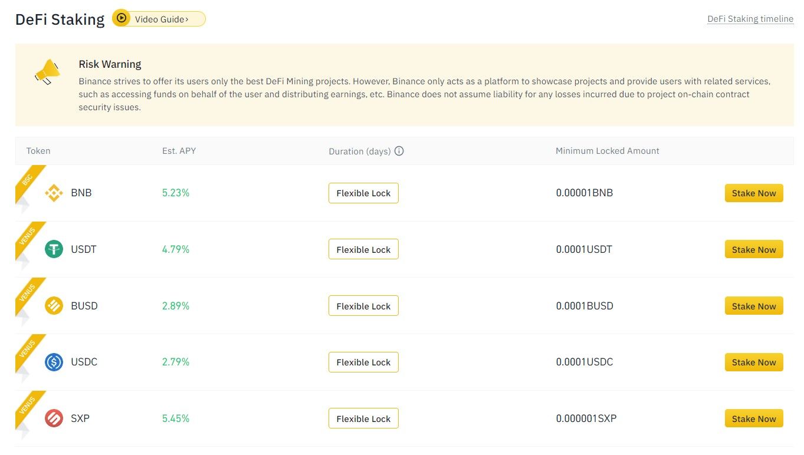The image size is (804, 455).
Task: Click the BNB token name
Action: tap(81, 193)
